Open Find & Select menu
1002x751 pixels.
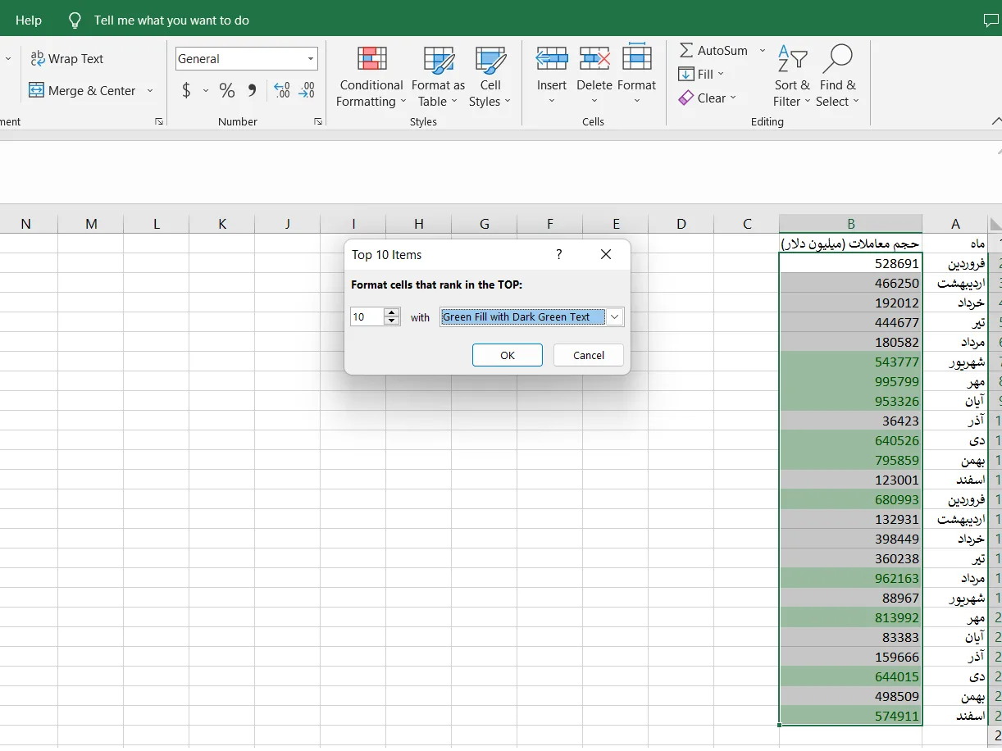tap(838, 77)
